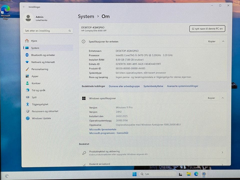This screenshot has width=240, height=180.
Task: Click the Installert den value 24.02.2025
Action: [x=121, y=116]
